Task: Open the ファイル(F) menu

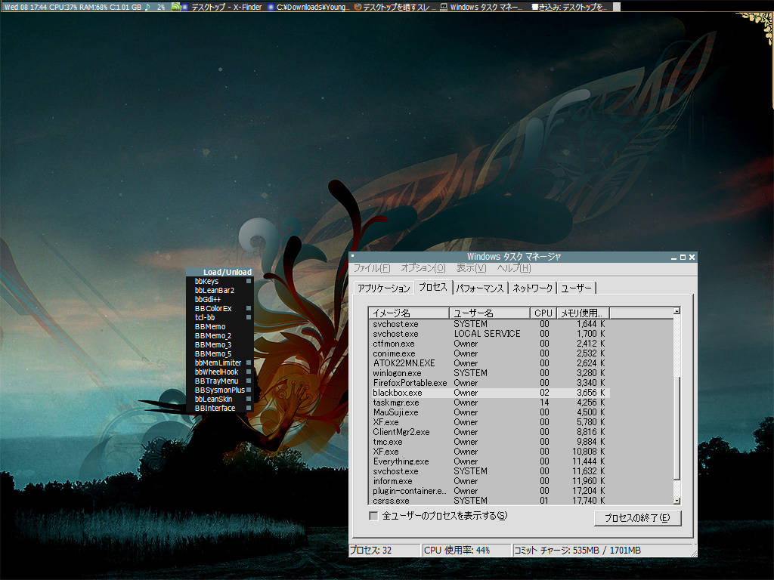Action: (x=372, y=268)
